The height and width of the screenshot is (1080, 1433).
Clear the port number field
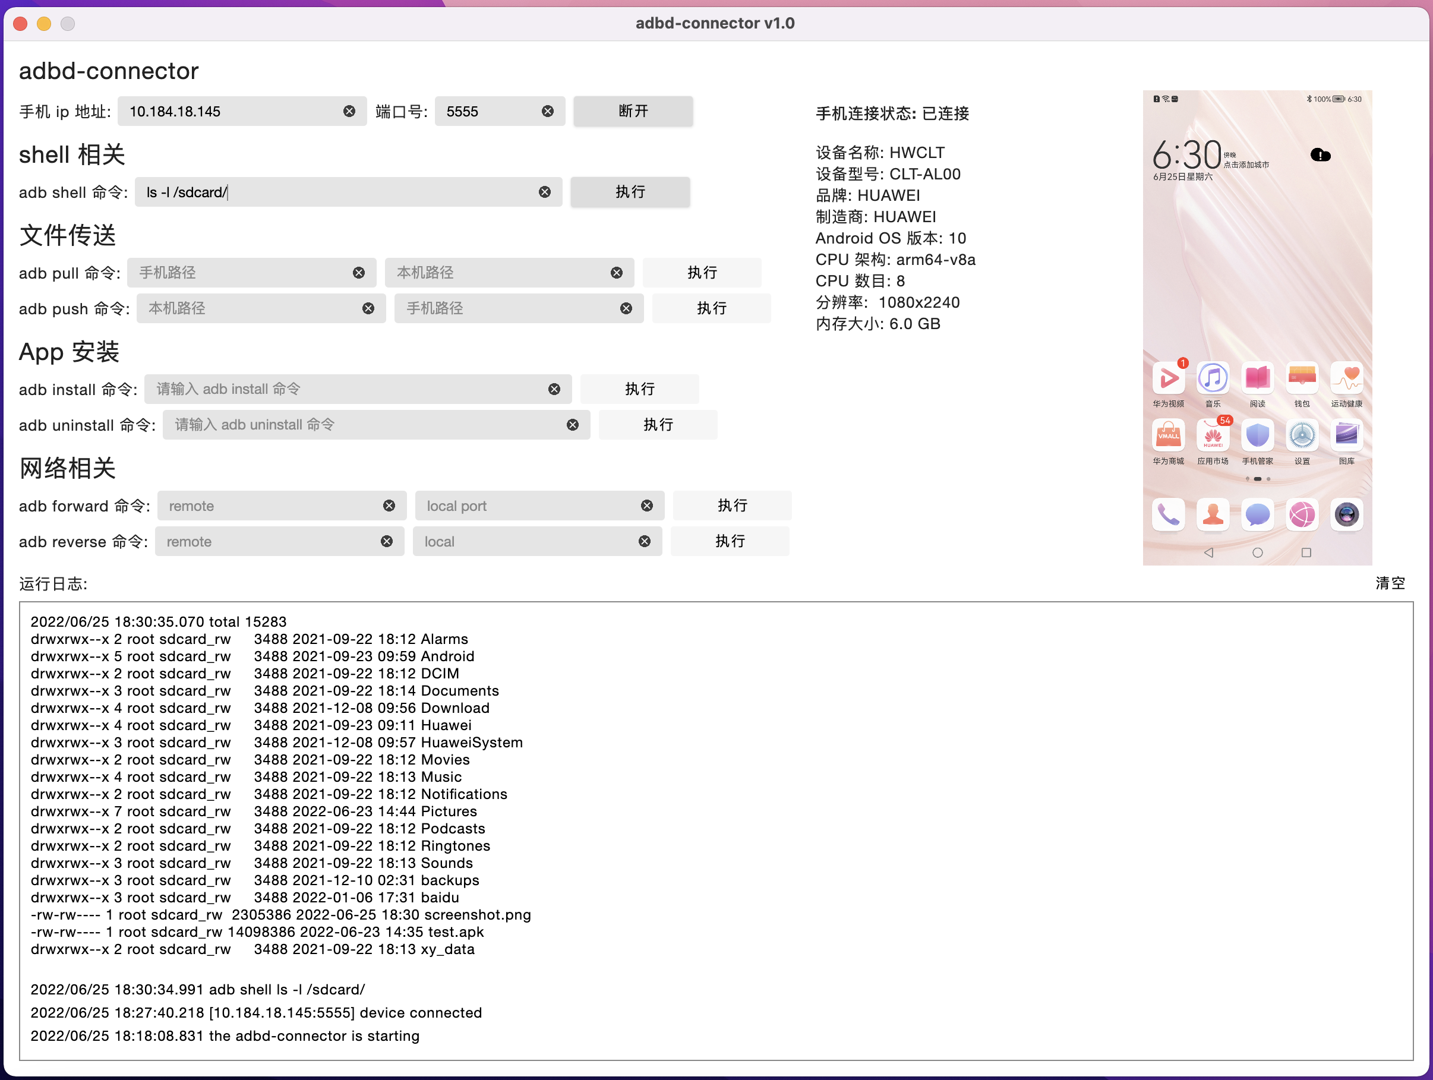[547, 112]
